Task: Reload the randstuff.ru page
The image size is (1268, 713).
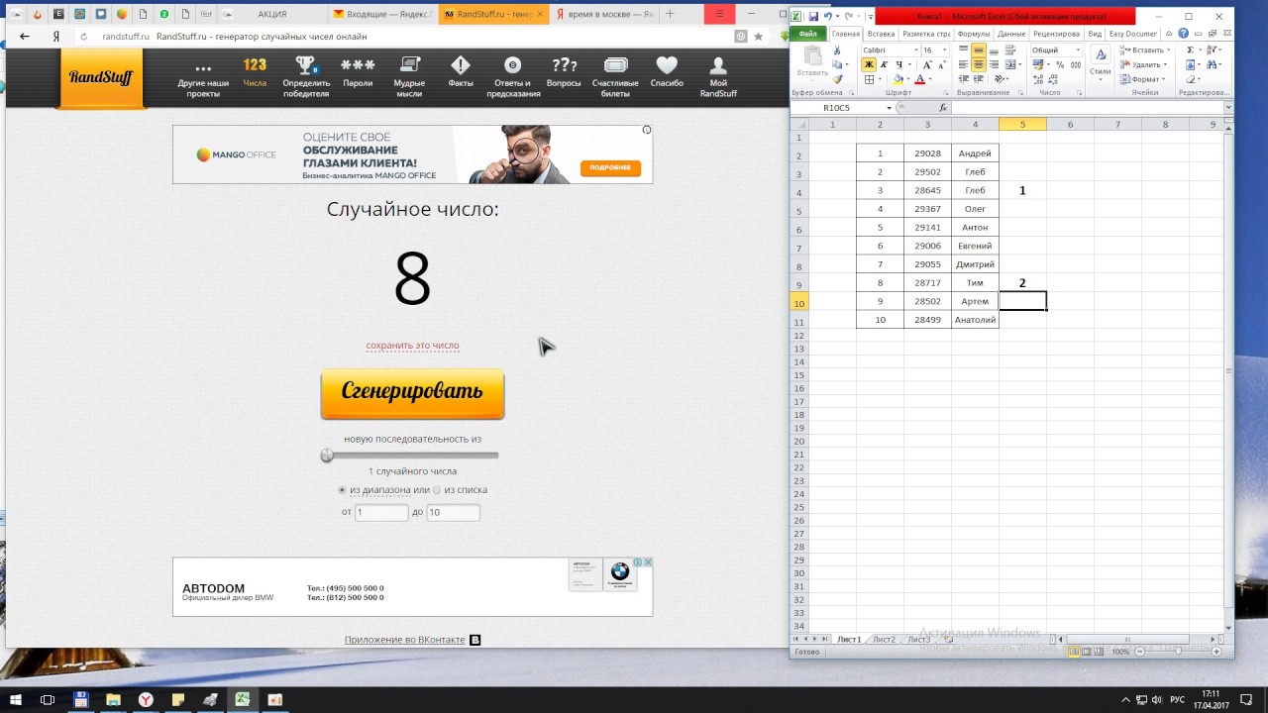Action: pos(84,37)
